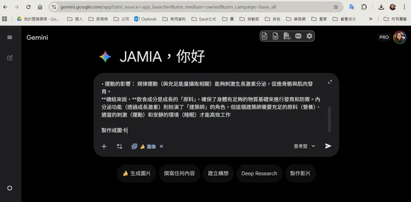This screenshot has width=411, height=202.
Task: Click the Google Translate extension icon
Action: pos(352,7)
